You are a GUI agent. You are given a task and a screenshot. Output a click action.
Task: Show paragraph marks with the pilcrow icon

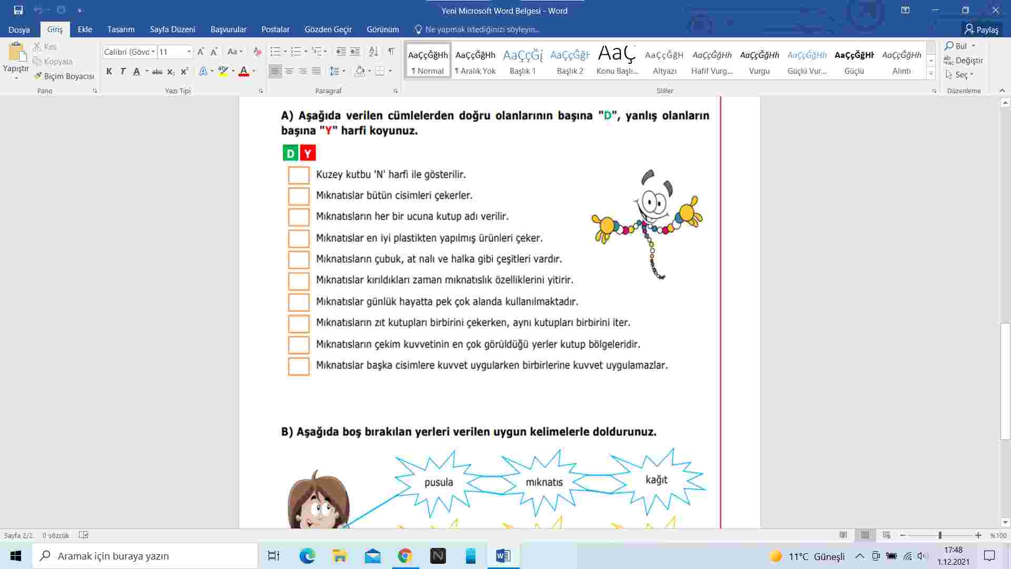391,52
